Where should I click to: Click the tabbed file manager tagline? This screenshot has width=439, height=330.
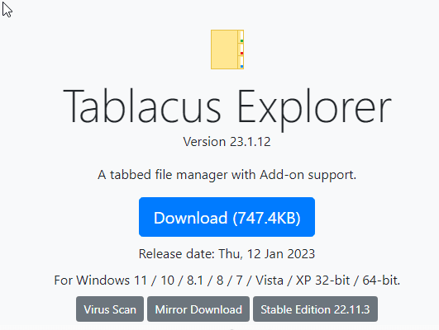coord(227,175)
